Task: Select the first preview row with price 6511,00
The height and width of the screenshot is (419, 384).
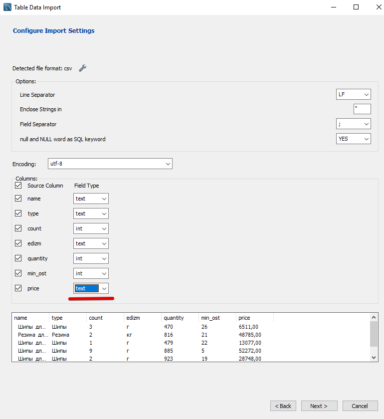Action: [x=150, y=327]
